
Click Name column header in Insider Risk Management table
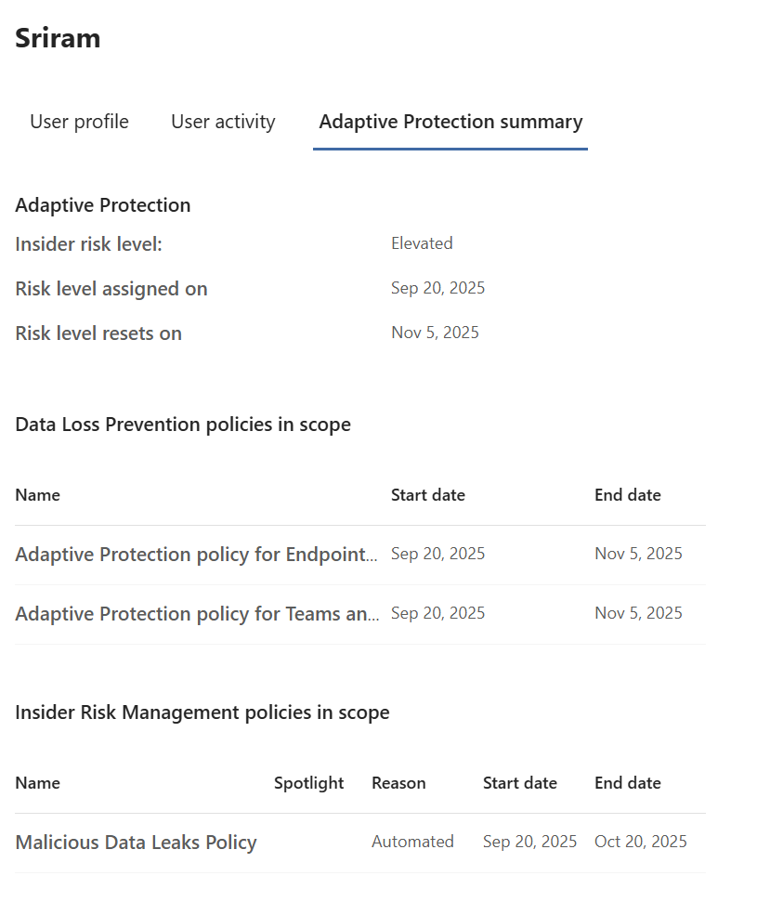(37, 783)
